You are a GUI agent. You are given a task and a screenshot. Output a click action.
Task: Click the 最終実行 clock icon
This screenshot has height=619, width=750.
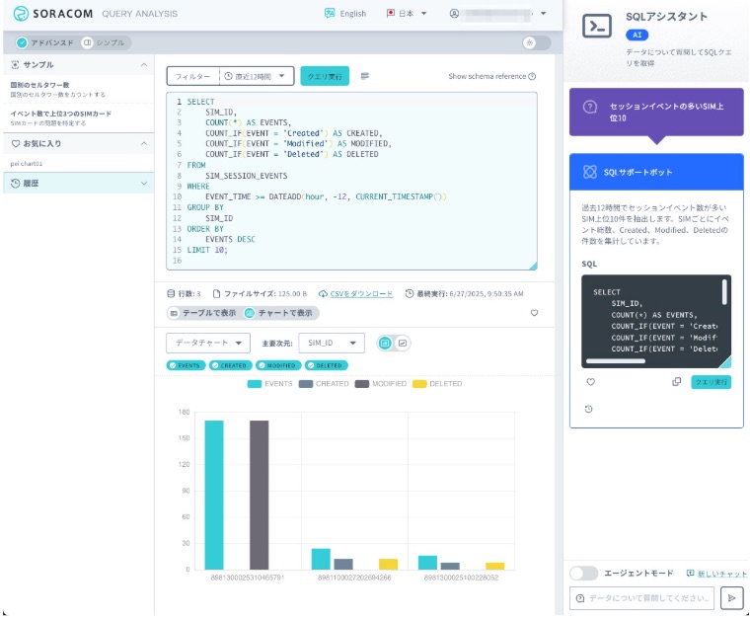409,294
